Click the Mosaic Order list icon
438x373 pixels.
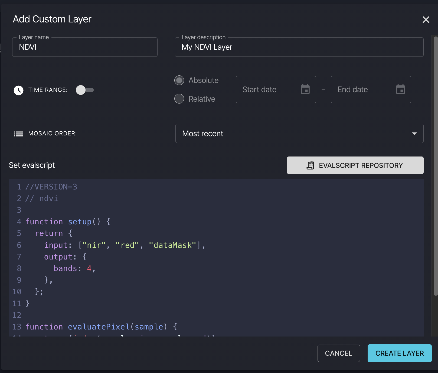pos(18,134)
